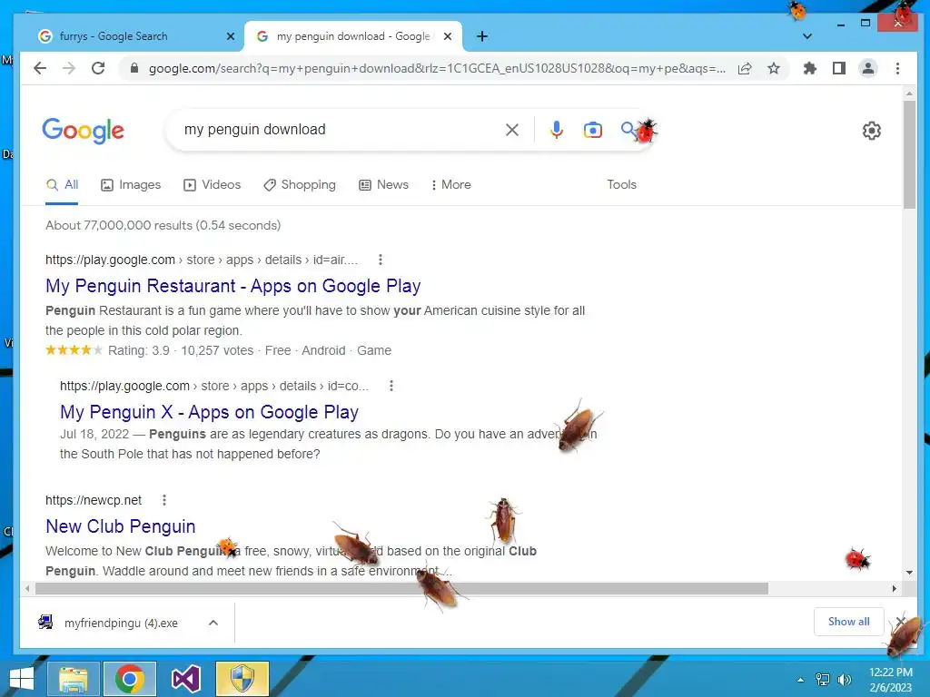The width and height of the screenshot is (930, 697).
Task: Close the downloads bar
Action: [x=900, y=621]
